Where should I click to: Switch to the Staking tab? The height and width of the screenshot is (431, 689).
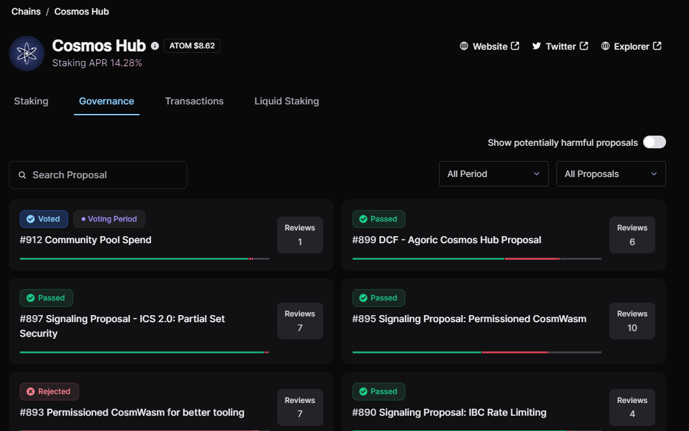tap(31, 101)
